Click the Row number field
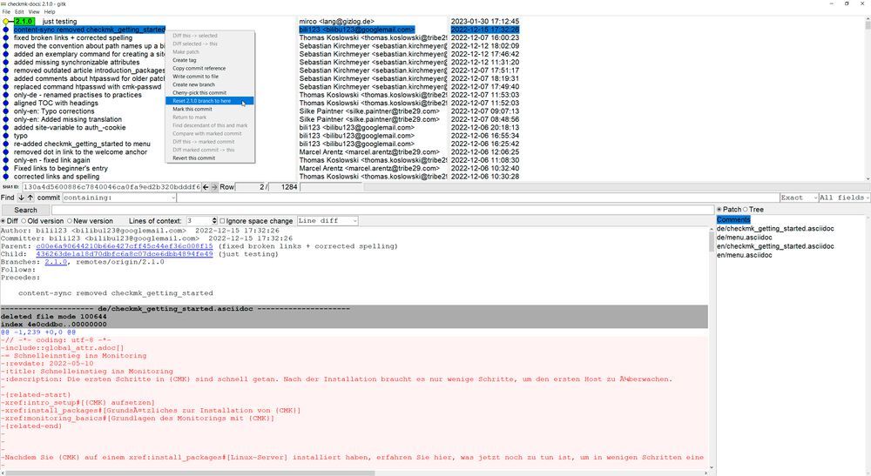871x476 pixels. (251, 187)
